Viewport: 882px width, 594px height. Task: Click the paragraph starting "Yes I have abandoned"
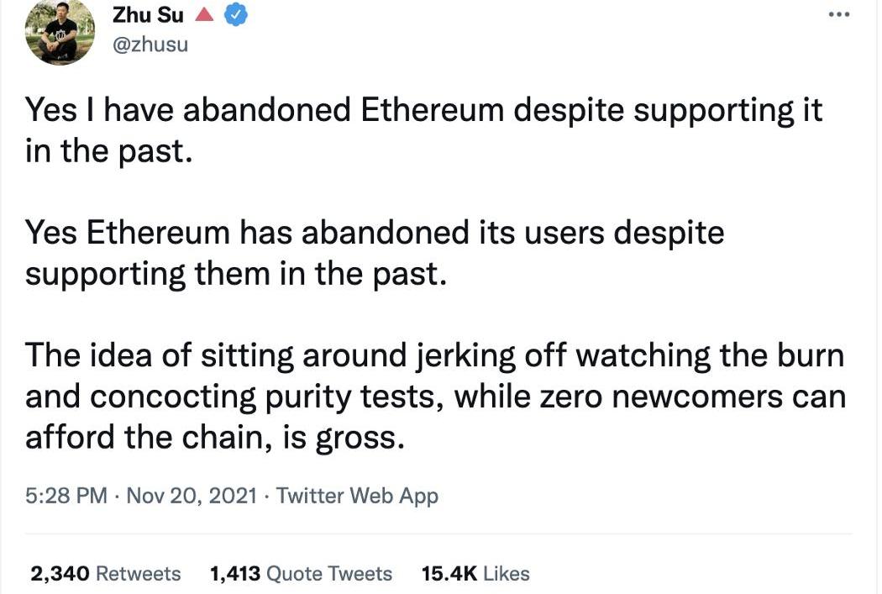click(x=423, y=132)
